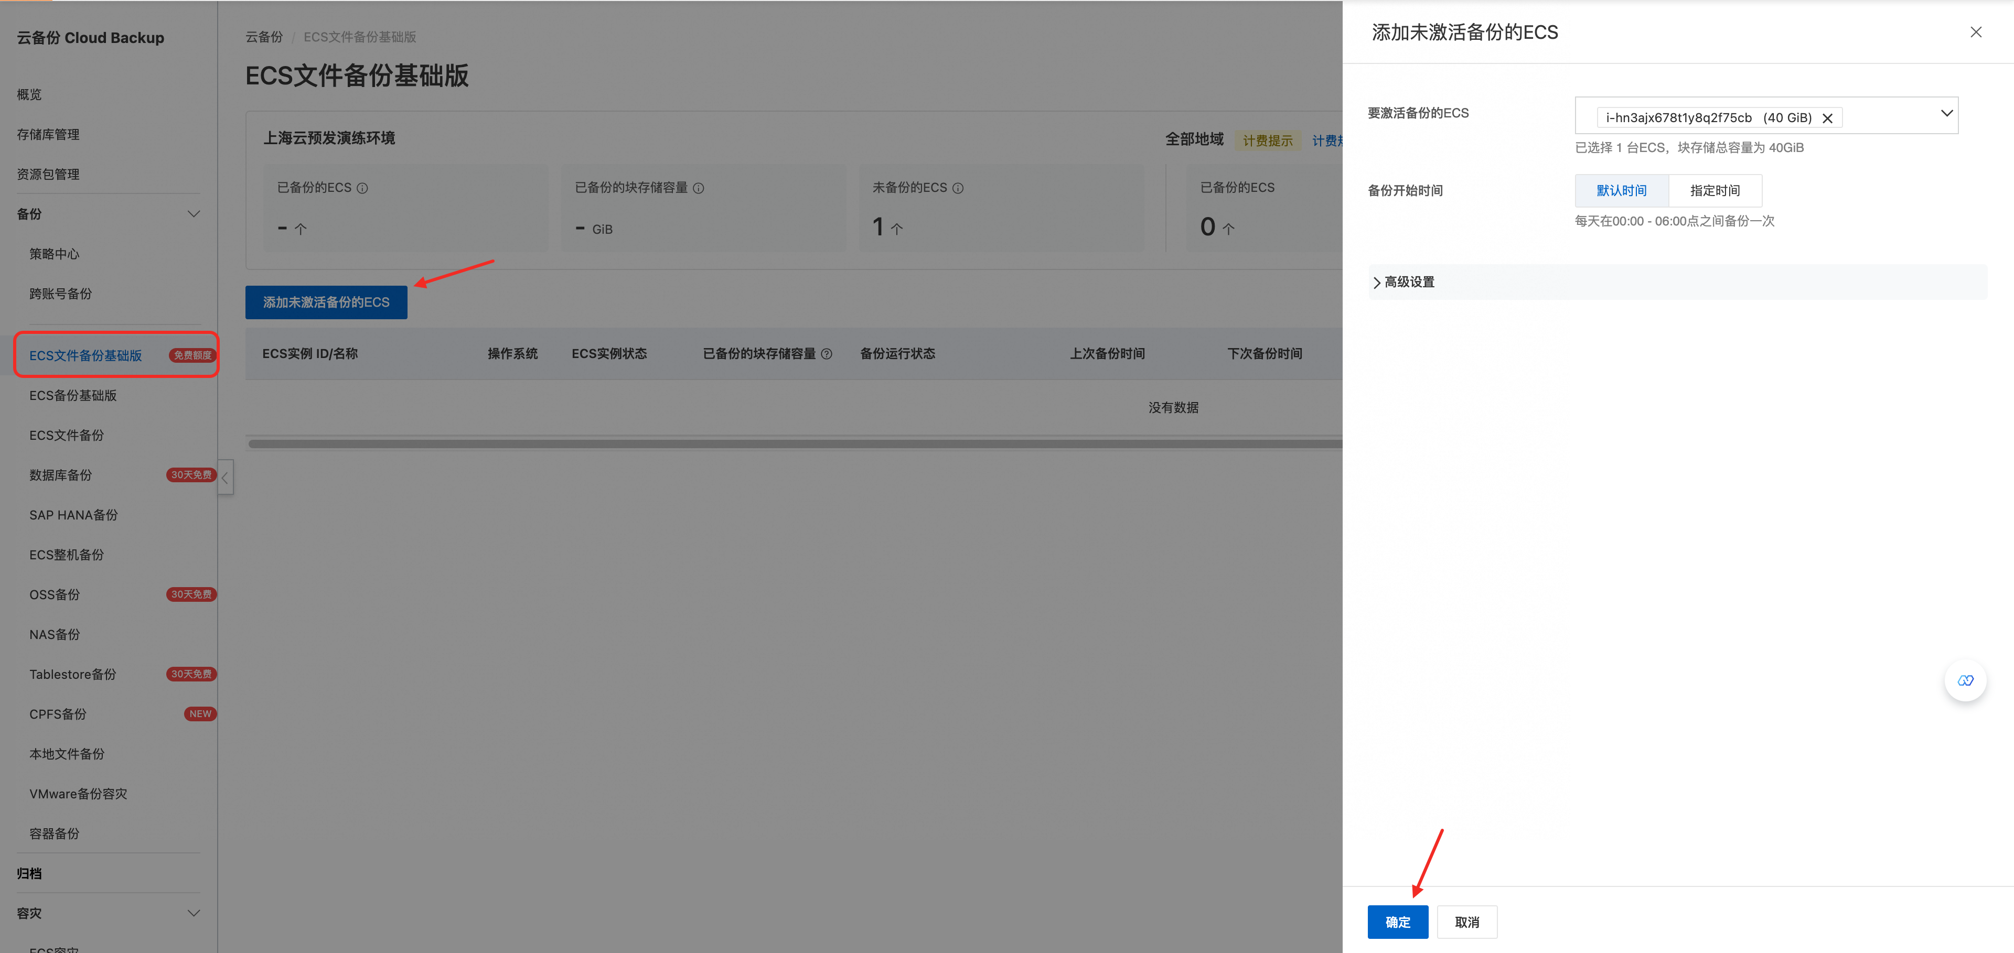This screenshot has width=2014, height=953.
Task: Remove selected ECS tag i-hn3ajx678t1y8q2f75cb
Action: pos(1827,118)
